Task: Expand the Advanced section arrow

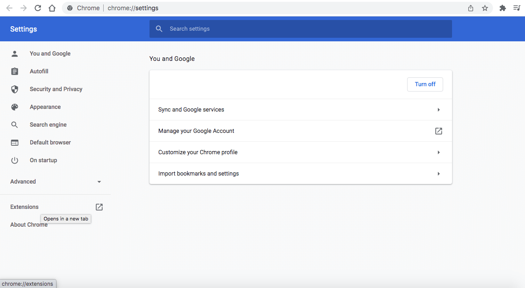Action: 99,182
